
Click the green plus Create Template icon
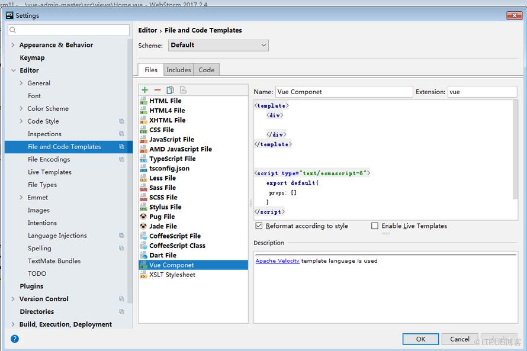pos(145,90)
